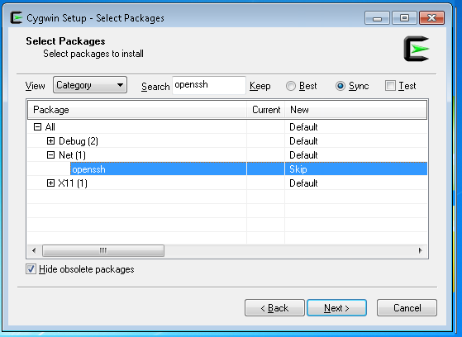Click the New column header
The width and height of the screenshot is (462, 337).
coord(355,110)
